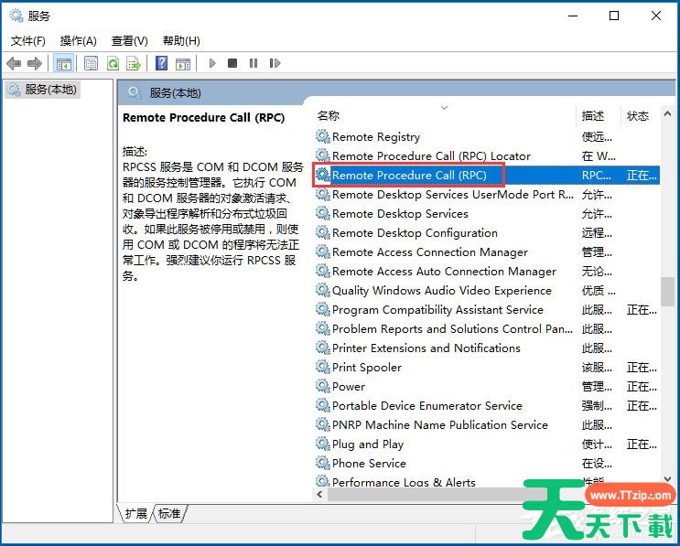Open the Properties toolbar icon
680x546 pixels.
[92, 63]
